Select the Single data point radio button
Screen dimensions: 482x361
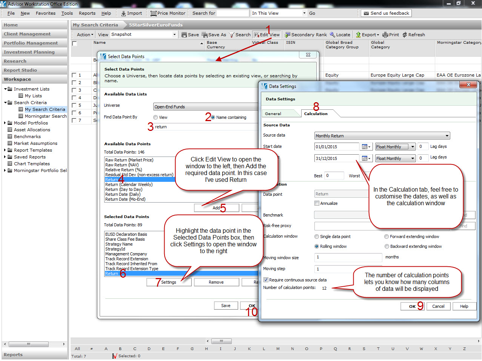pyautogui.click(x=317, y=237)
